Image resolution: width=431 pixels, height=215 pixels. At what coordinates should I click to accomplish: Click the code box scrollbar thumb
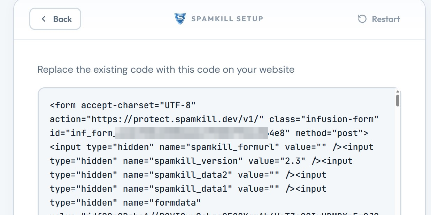pos(398,100)
